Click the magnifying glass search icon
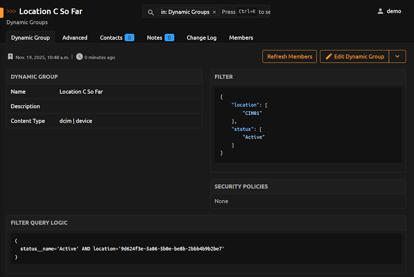 pyautogui.click(x=151, y=12)
